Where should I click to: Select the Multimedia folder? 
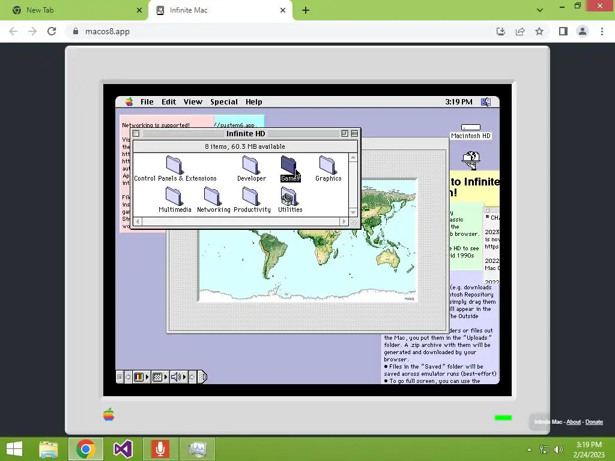point(175,199)
